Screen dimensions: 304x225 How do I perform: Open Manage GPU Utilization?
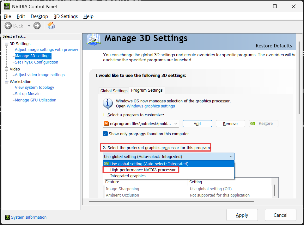tap(35, 100)
